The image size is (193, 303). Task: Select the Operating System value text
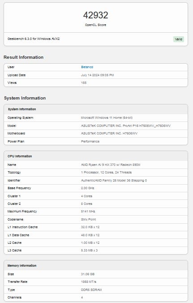107,118
